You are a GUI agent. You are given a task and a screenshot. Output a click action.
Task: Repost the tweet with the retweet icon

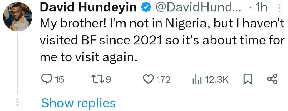(x=98, y=80)
